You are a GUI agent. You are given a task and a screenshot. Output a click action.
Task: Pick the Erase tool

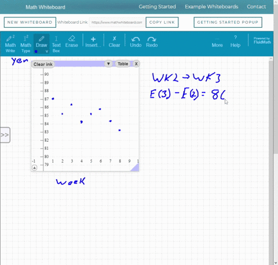pyautogui.click(x=71, y=42)
